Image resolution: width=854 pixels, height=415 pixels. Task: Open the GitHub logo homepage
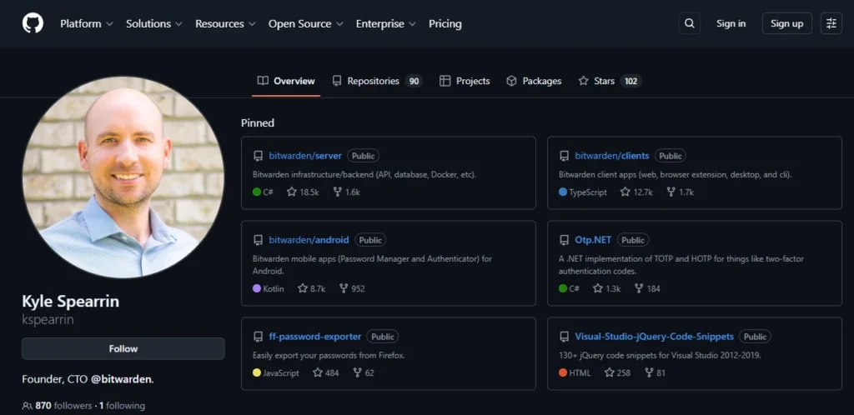tap(33, 23)
